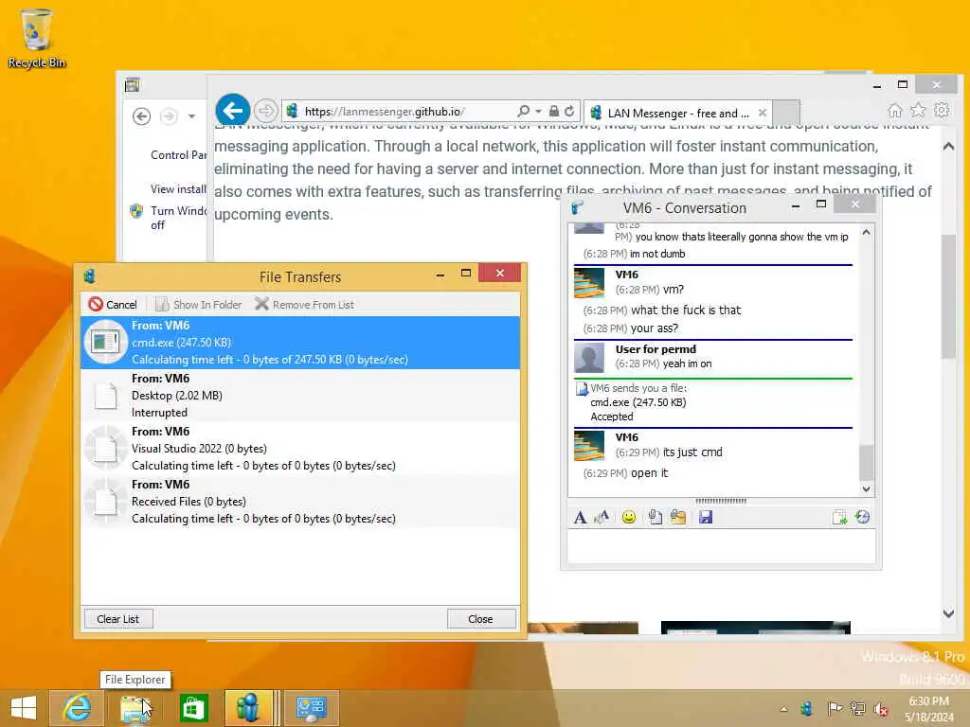Select the Visual Studio 2022 transfer row
This screenshot has width=970, height=727.
300,449
